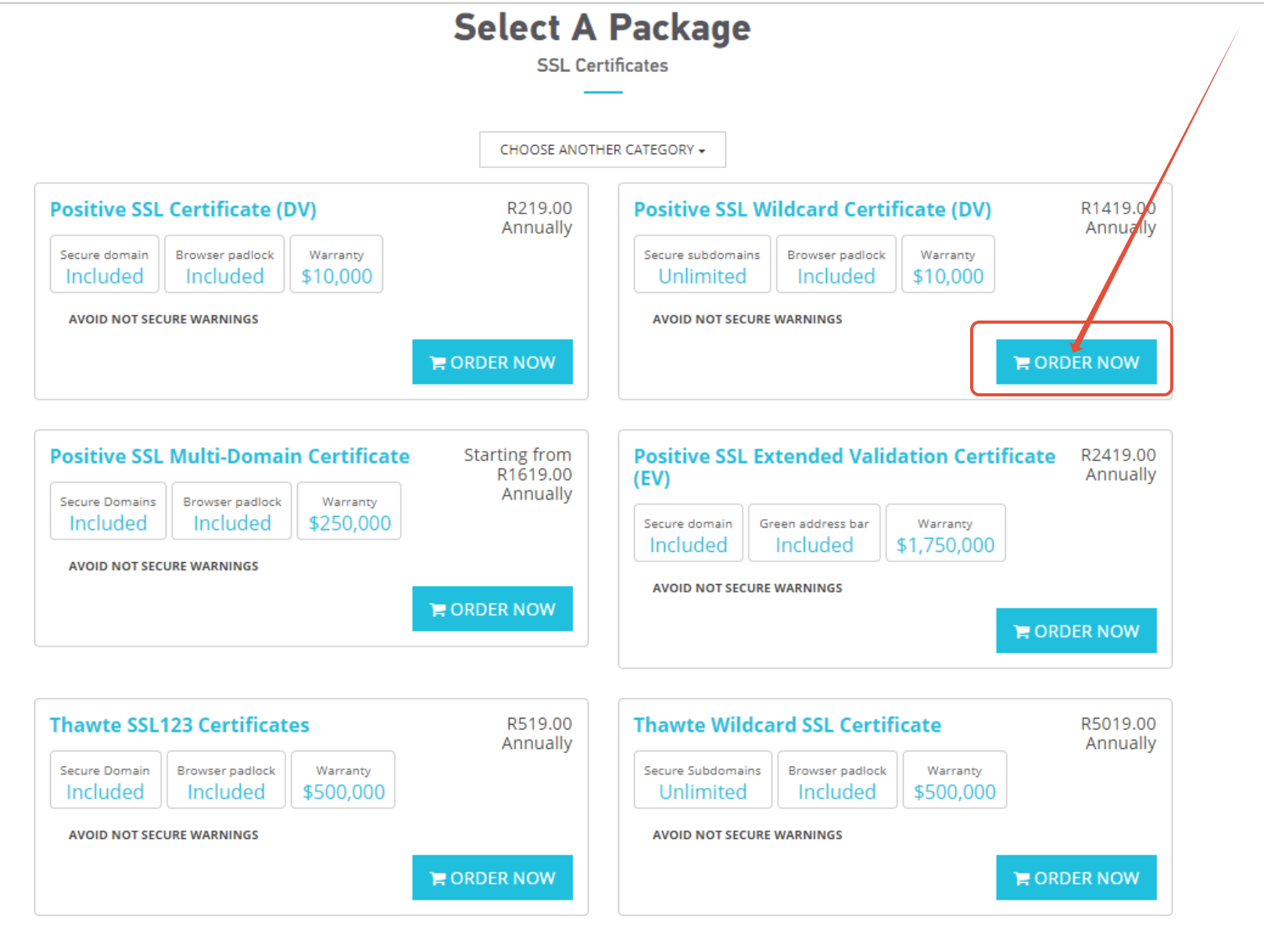Order the Positive SSL Multi-Domain Certificate
The height and width of the screenshot is (928, 1264).
492,609
